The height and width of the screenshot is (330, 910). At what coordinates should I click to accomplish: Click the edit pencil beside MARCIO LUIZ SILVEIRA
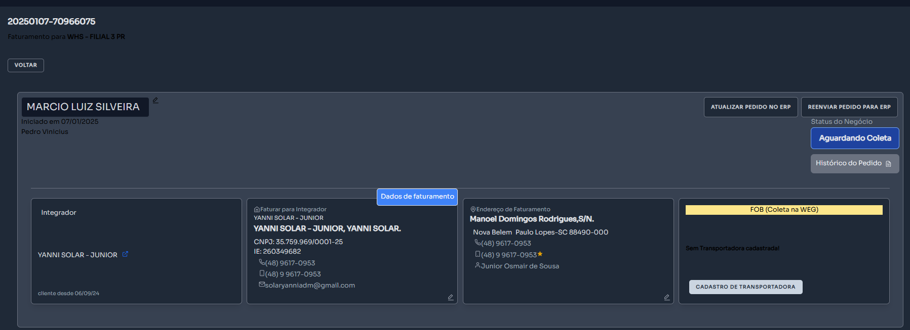155,101
